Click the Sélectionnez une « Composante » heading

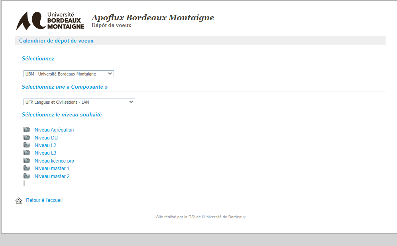tap(65, 87)
